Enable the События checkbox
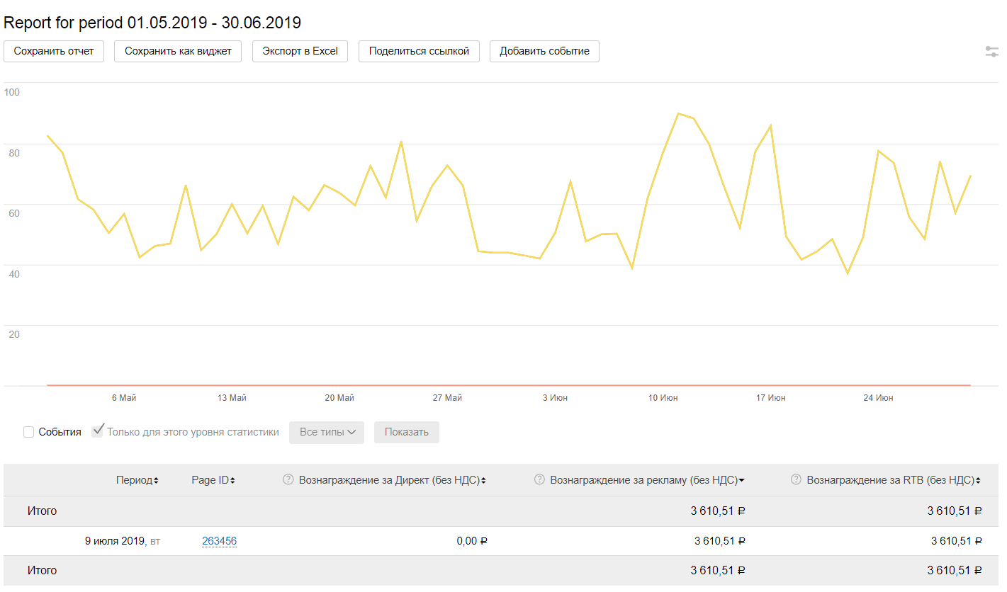The image size is (1007, 592). point(29,432)
